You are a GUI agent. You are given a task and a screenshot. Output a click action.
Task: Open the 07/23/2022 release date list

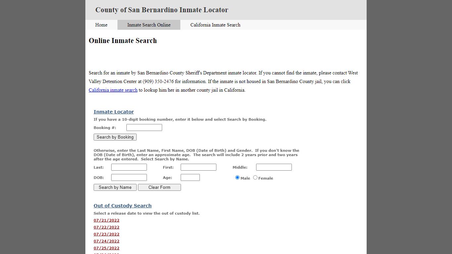tap(107, 234)
